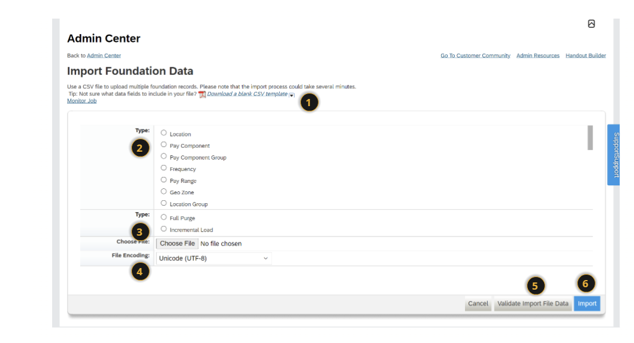Click the Choose File button
This screenshot has height=343, width=634.
coord(177,243)
